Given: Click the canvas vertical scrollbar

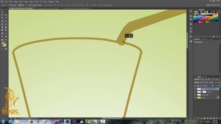Looking at the screenshot, I should tap(187, 41).
